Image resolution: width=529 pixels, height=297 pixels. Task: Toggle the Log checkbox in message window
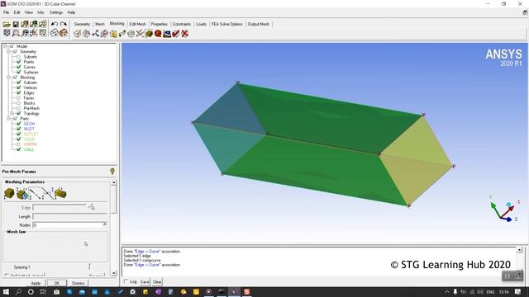coord(126,281)
